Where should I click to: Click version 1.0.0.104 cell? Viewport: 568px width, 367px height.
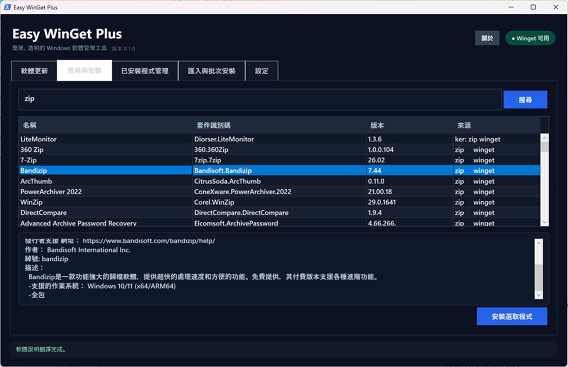click(409, 150)
